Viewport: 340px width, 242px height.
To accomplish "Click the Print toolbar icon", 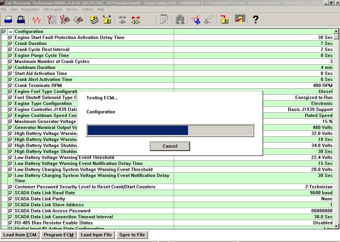I will 8,20.
